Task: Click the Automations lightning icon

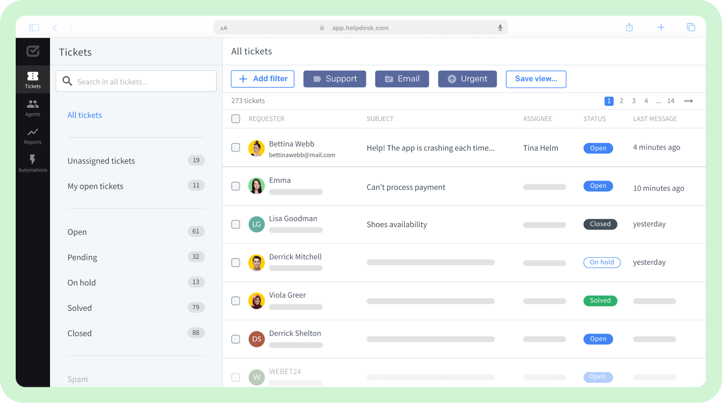Action: (x=32, y=160)
